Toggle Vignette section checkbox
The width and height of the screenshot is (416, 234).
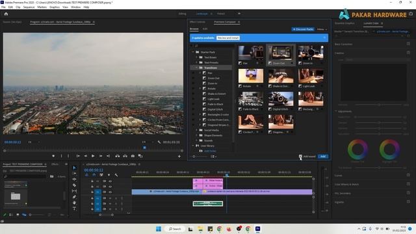point(408,202)
